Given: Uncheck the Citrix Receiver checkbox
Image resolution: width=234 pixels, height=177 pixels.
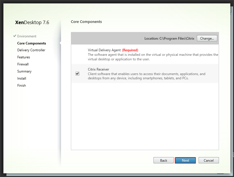Looking at the screenshot, I should click(77, 74).
